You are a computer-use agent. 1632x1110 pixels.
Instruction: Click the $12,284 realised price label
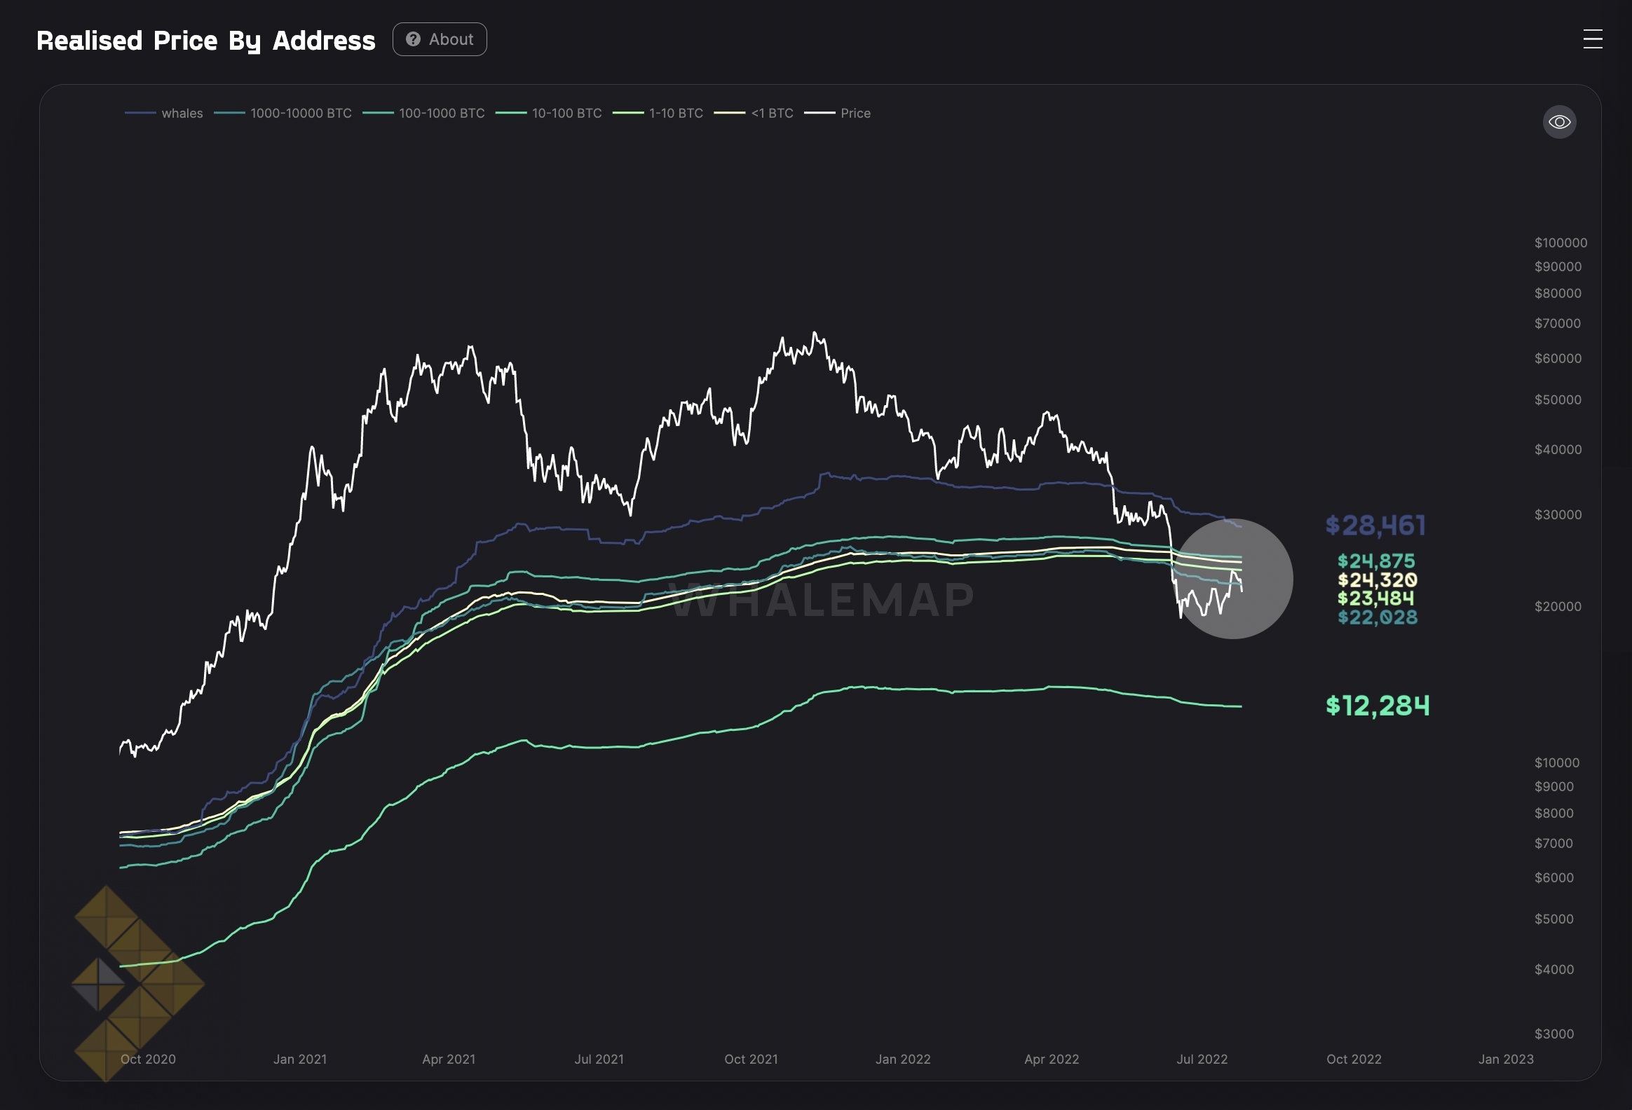click(1377, 706)
